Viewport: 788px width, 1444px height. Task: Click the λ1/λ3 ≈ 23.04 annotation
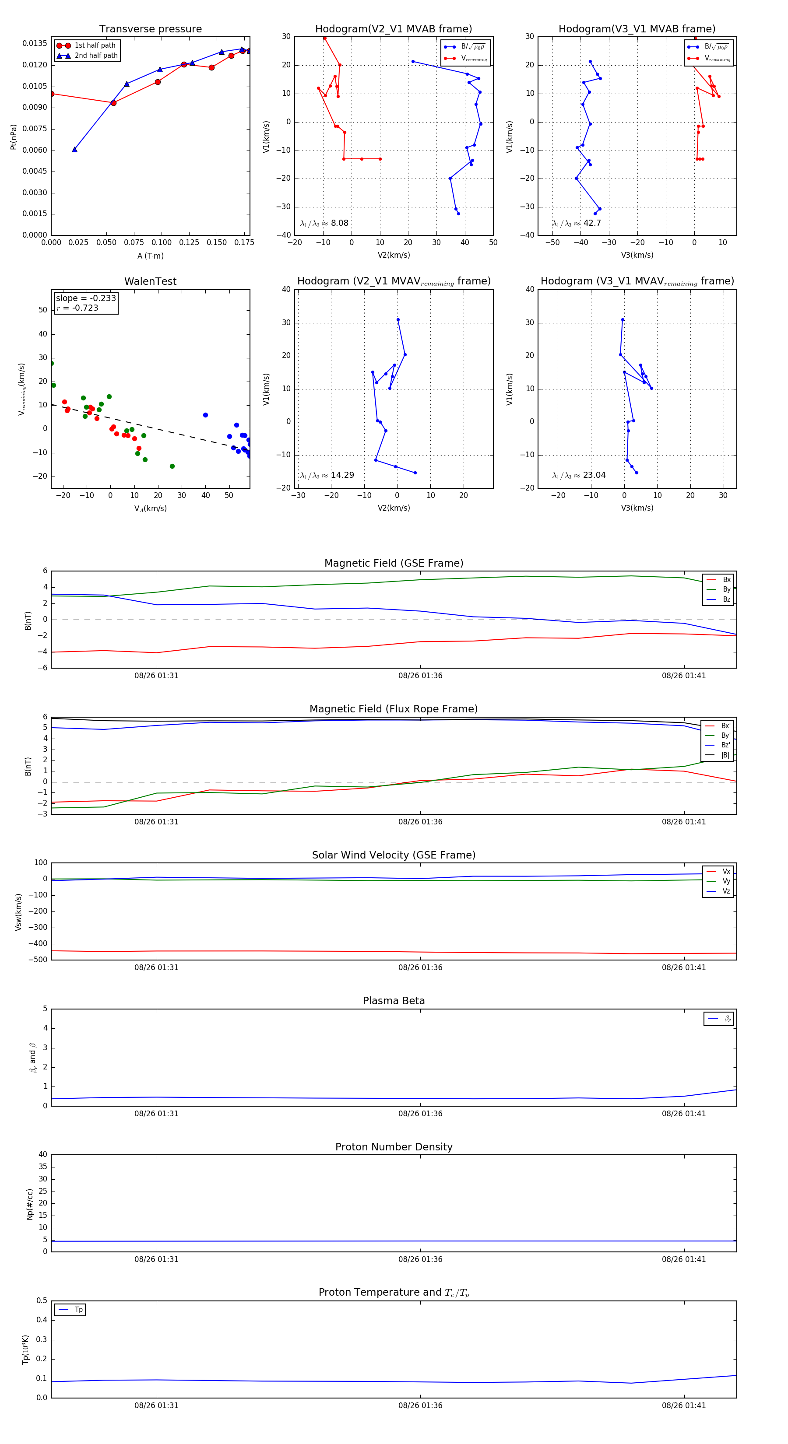tap(579, 475)
